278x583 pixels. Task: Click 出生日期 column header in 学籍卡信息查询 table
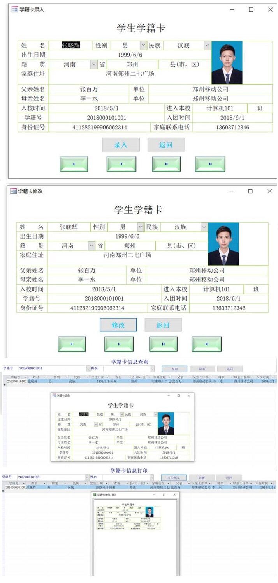99,377
